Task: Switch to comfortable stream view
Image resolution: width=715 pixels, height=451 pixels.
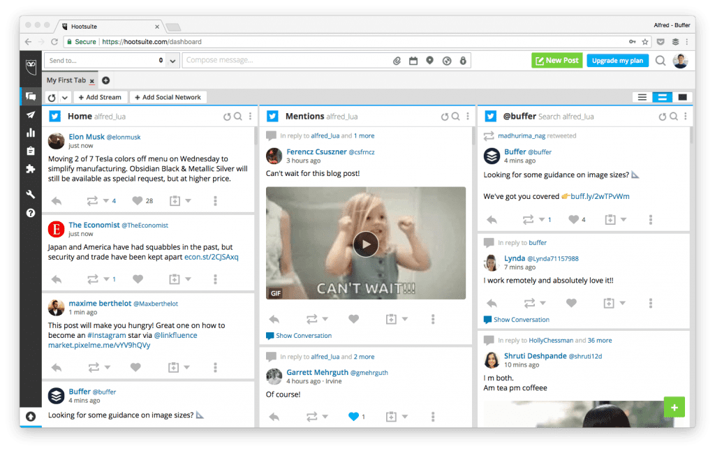Action: click(683, 97)
